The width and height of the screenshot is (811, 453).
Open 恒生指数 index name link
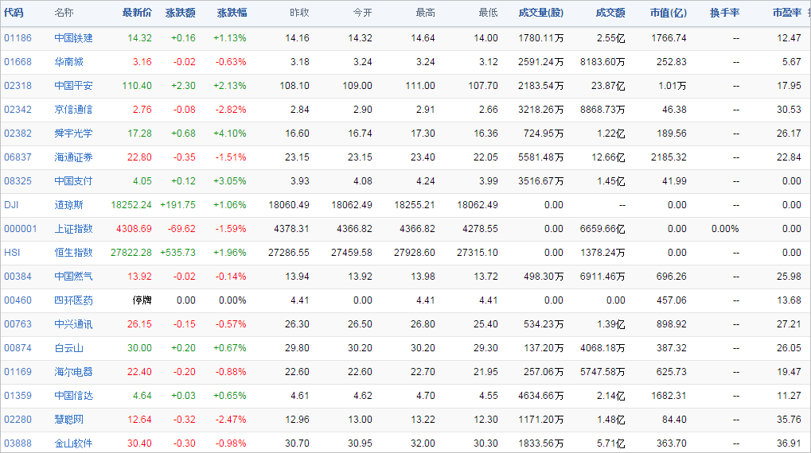tap(73, 253)
